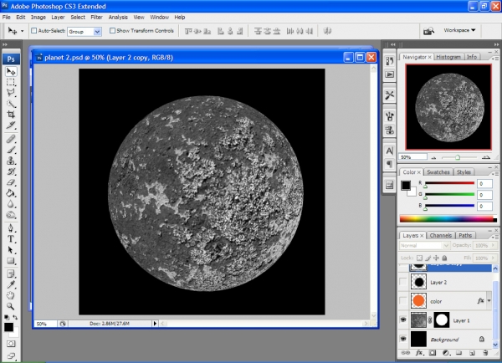Viewport: 502px width, 363px height.
Task: Open Bridge from options bar
Action: 428,31
